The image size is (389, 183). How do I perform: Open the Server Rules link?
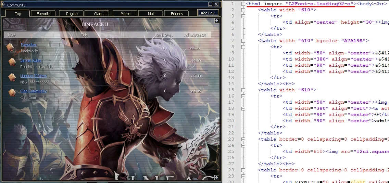31,60
